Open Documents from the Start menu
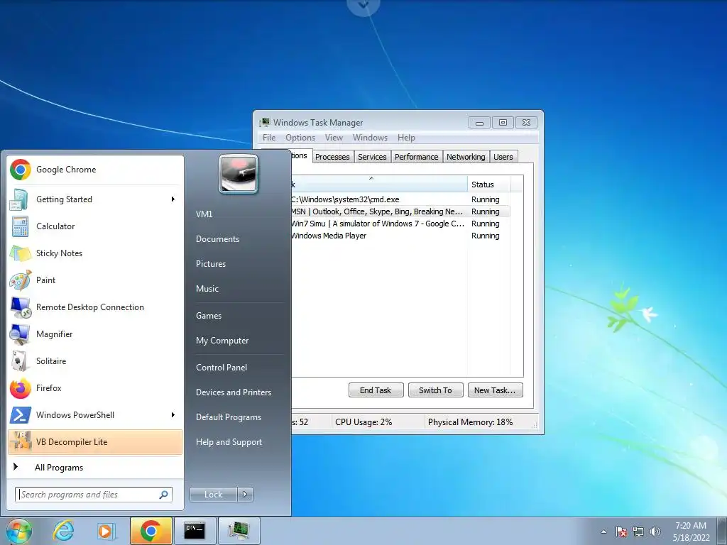Screen dimensions: 727x545 pyautogui.click(x=217, y=239)
